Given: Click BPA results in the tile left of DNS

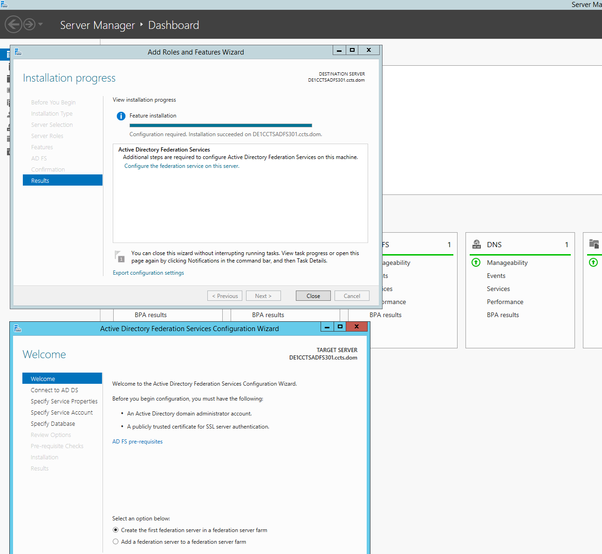Looking at the screenshot, I should [x=385, y=315].
